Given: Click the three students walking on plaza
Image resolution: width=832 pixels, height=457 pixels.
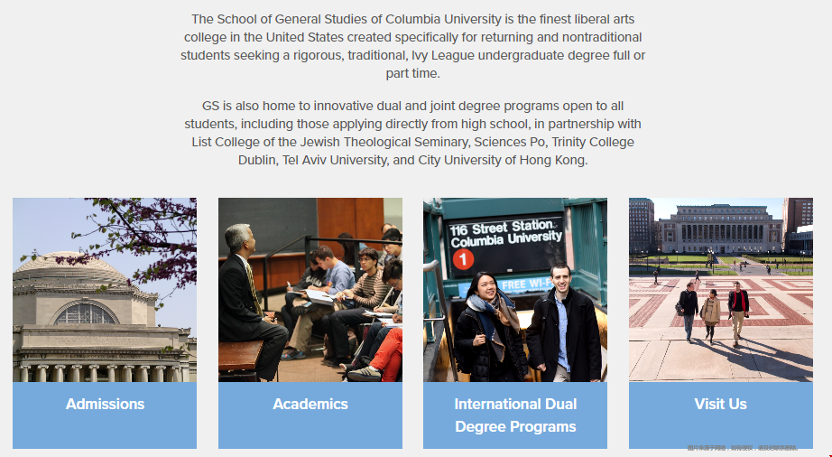Looking at the screenshot, I should pos(713,310).
